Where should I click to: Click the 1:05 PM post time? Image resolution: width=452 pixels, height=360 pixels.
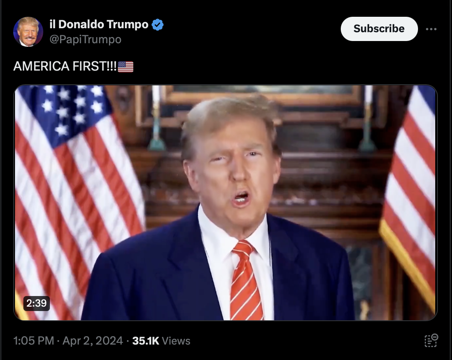coord(34,341)
